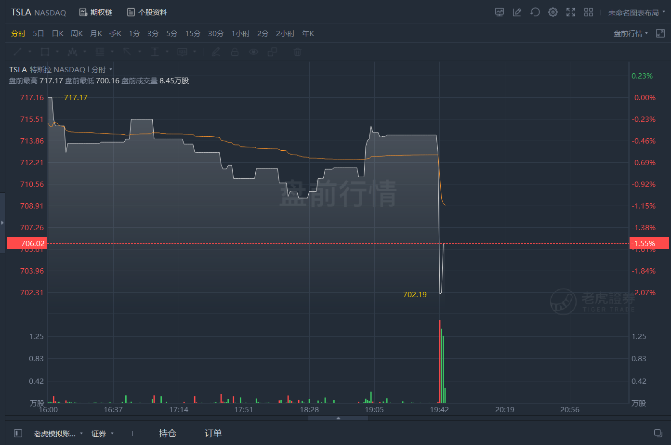Click the duplicate drawings icon
671x445 pixels.
[x=272, y=52]
